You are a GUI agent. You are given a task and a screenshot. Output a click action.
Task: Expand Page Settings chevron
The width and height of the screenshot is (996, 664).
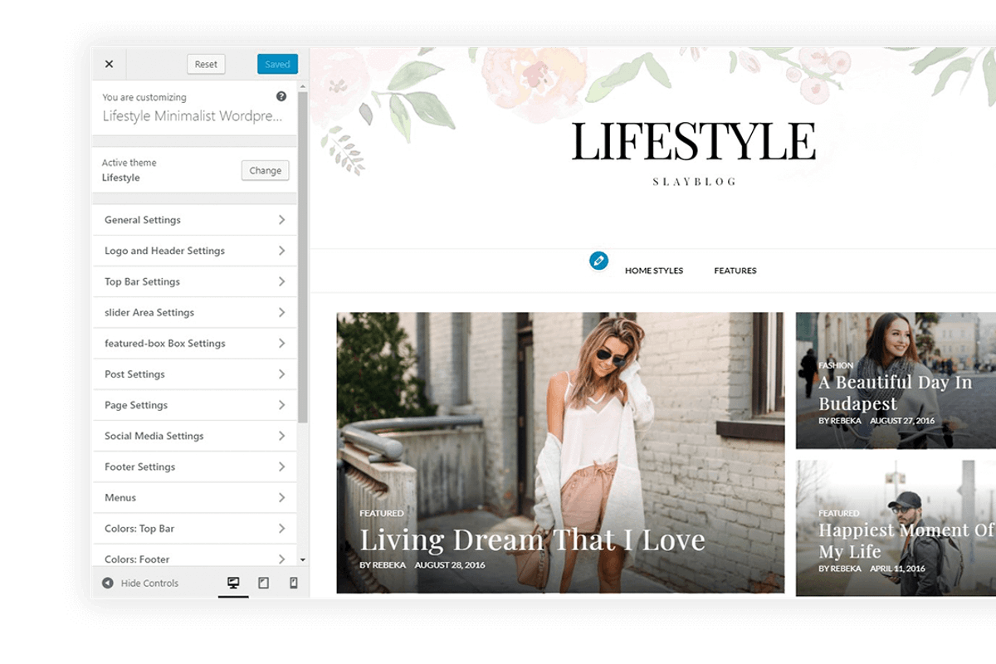(x=281, y=405)
